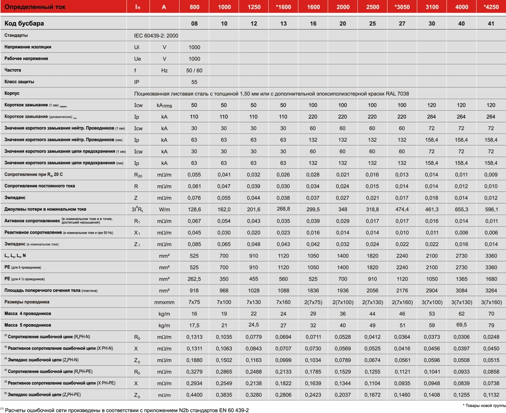Click the "800" current column header
The image size is (506, 413).
[x=194, y=7]
